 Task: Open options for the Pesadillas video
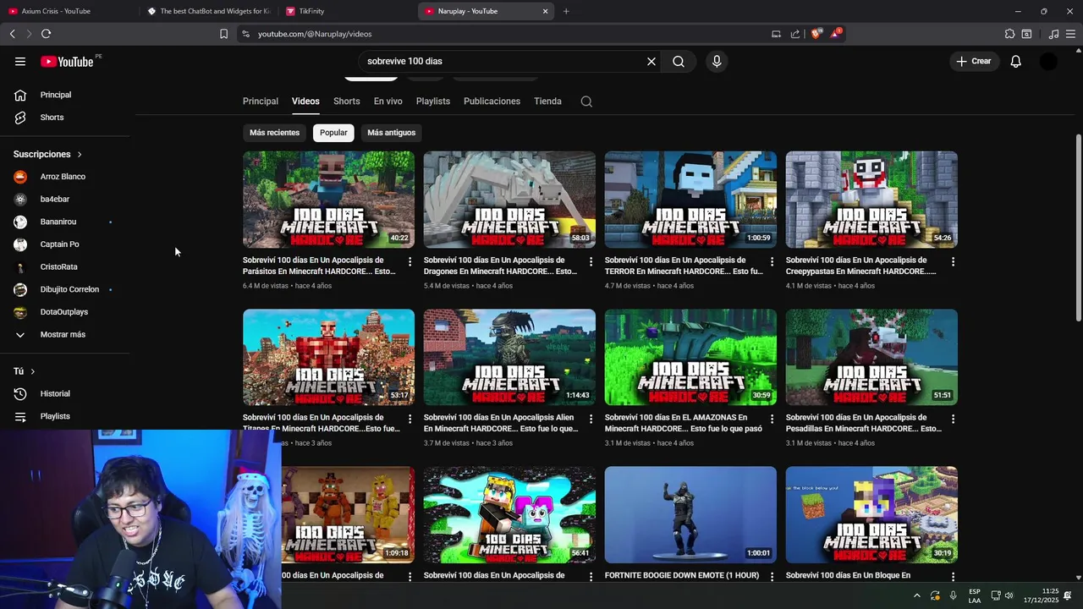(953, 419)
